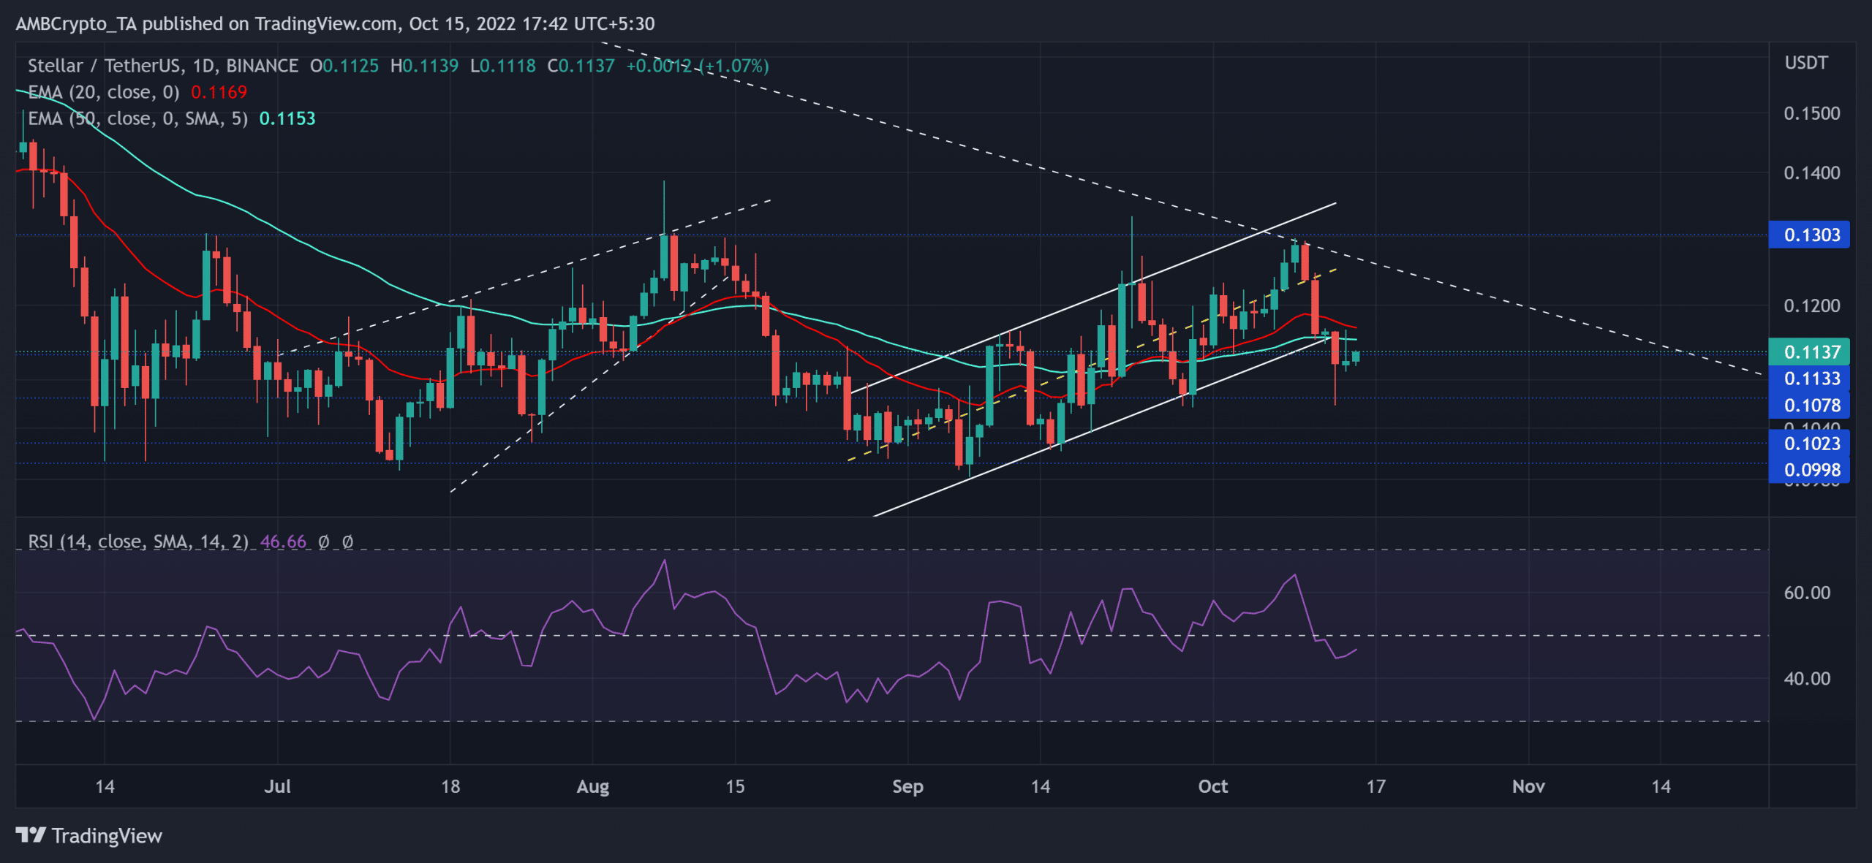Click the TradingView logo icon

click(31, 835)
